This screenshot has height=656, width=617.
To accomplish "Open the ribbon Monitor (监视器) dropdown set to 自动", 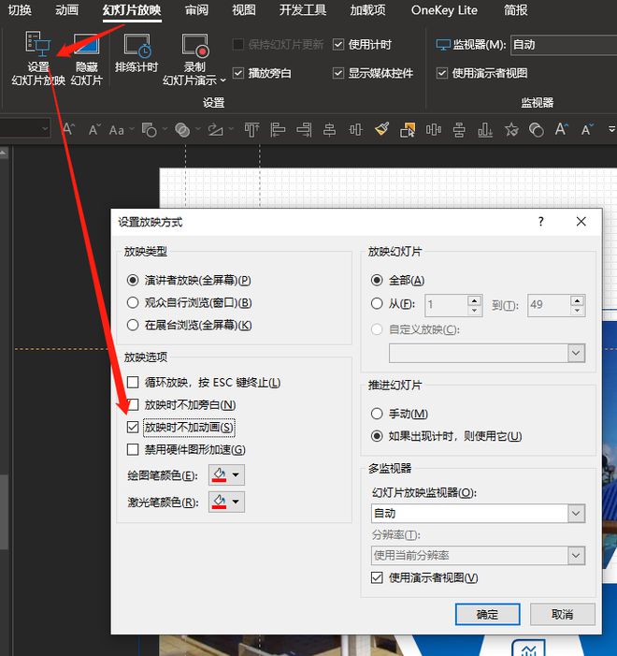I will tap(564, 45).
